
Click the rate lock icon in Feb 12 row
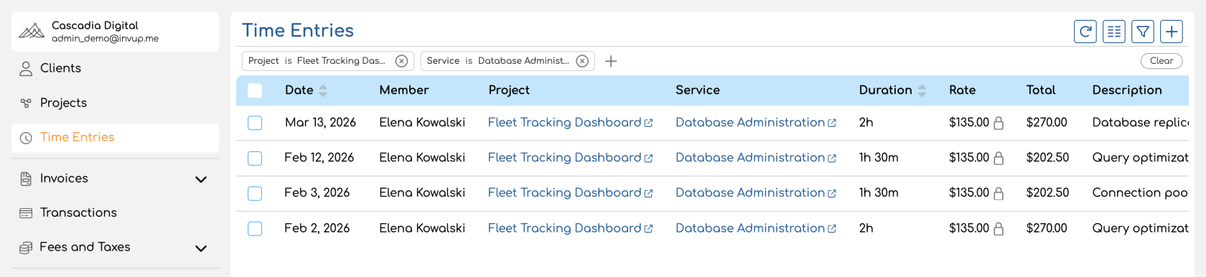[x=998, y=159]
